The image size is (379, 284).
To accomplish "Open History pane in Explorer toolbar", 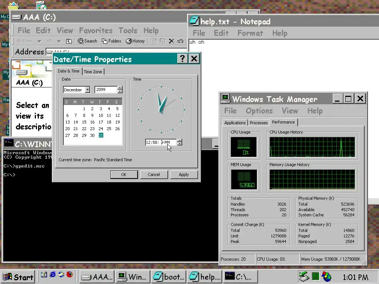I will click(135, 41).
